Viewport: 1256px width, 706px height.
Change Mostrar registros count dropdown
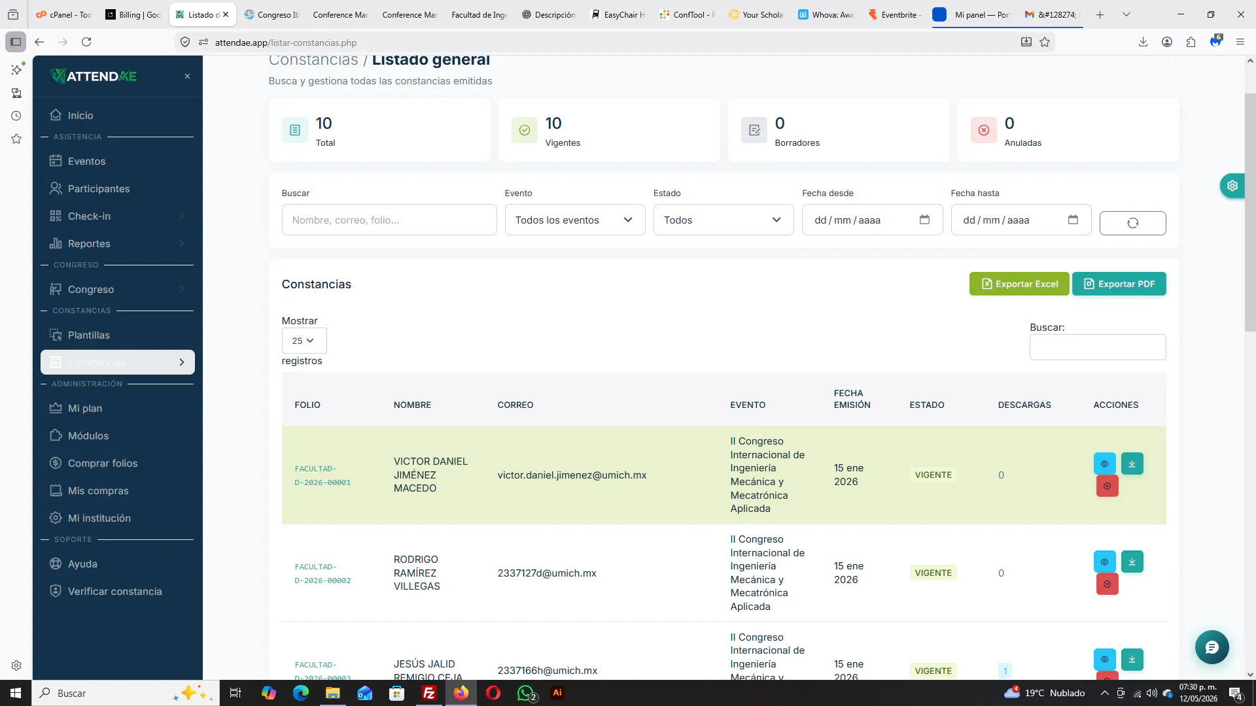tap(304, 341)
